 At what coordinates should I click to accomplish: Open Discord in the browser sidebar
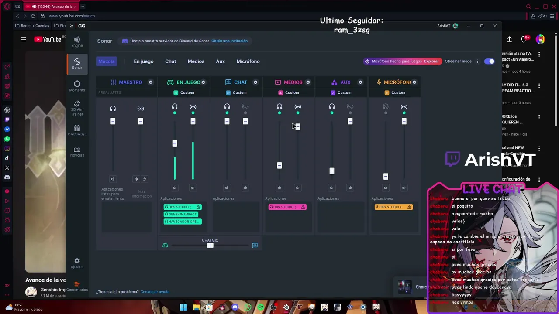click(7, 177)
